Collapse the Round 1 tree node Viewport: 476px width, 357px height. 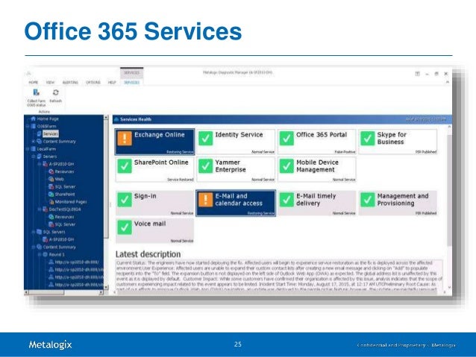pyautogui.click(x=39, y=254)
